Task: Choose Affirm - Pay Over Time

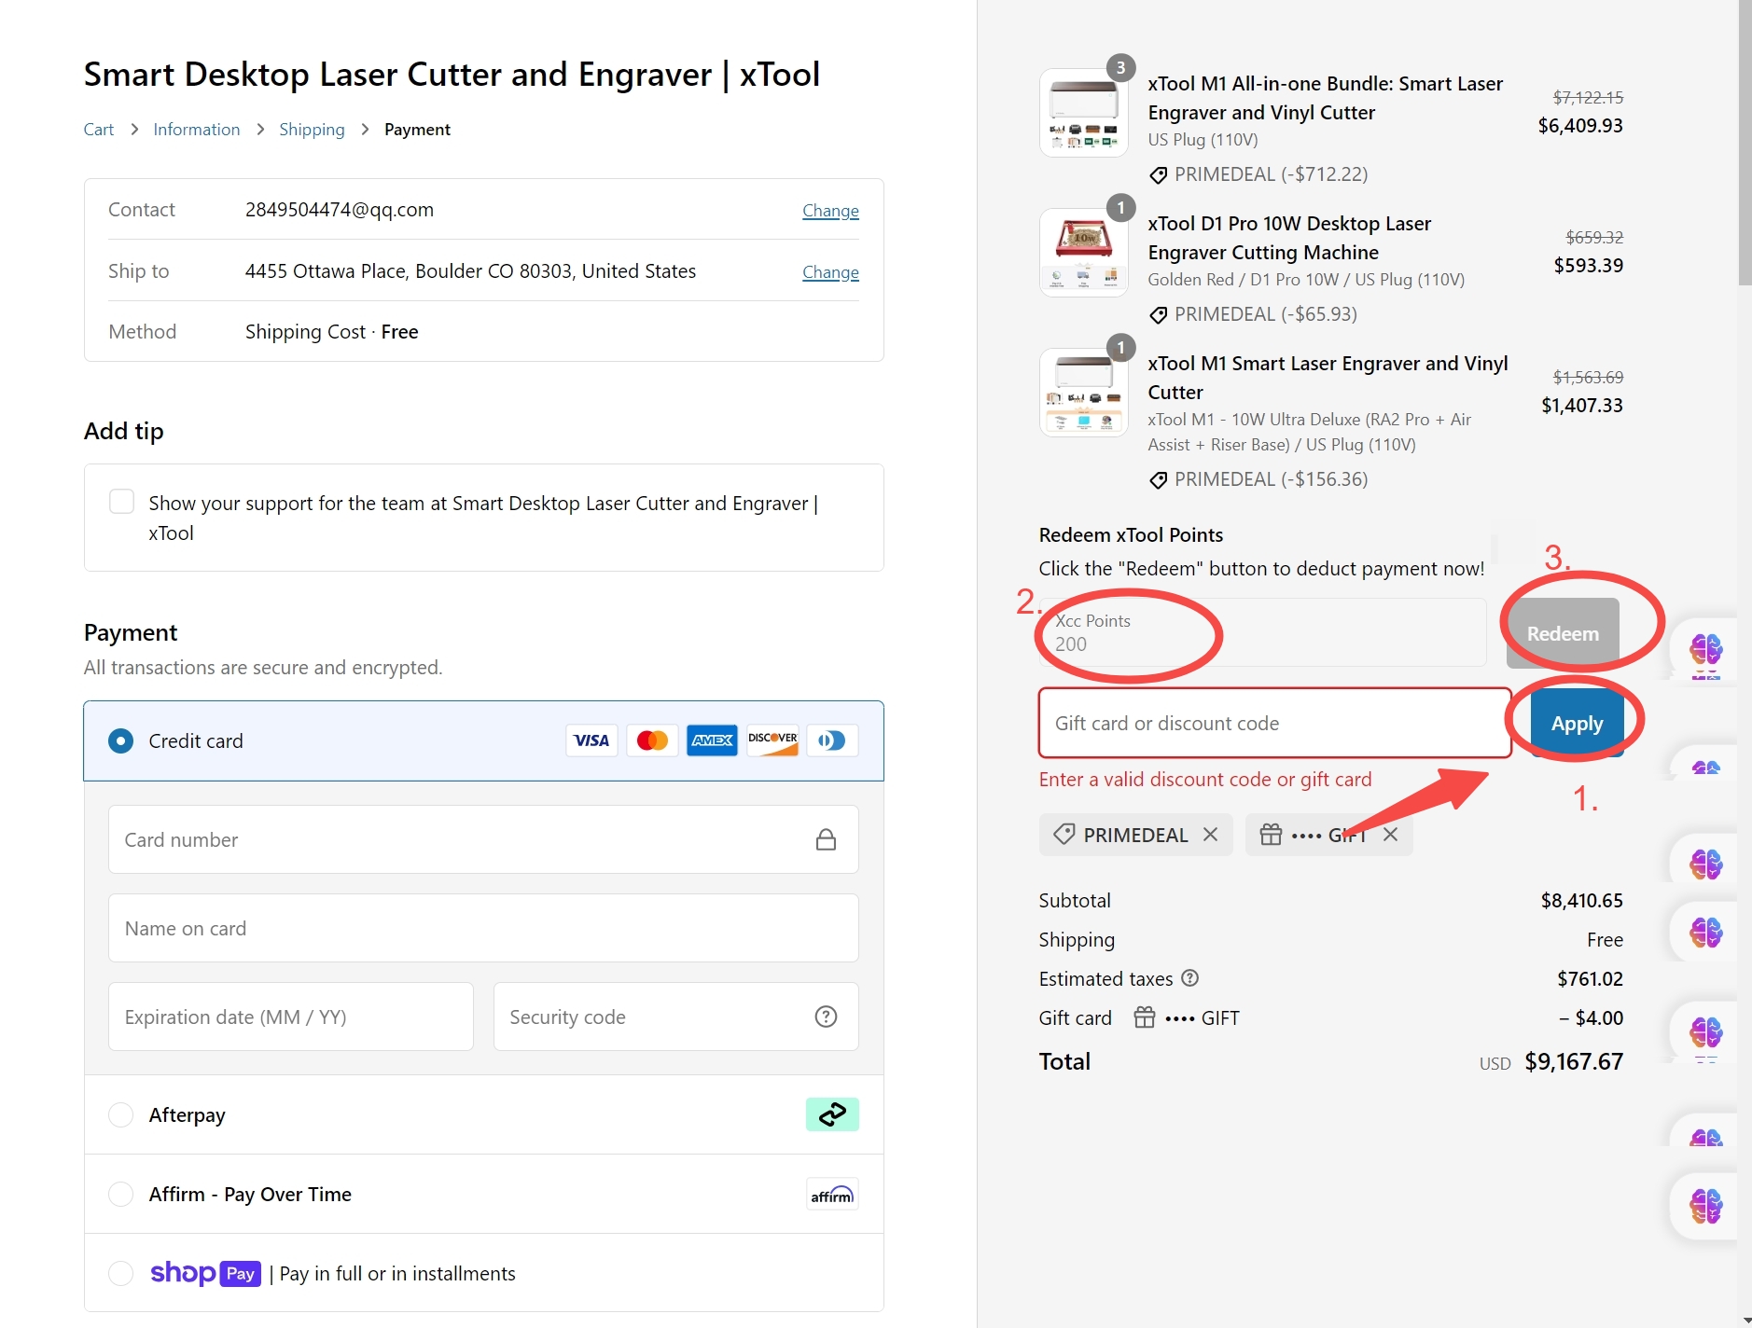Action: click(120, 1194)
